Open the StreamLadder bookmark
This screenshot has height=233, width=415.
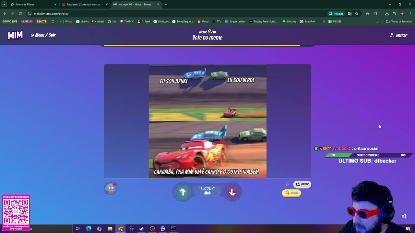[x=235, y=21]
